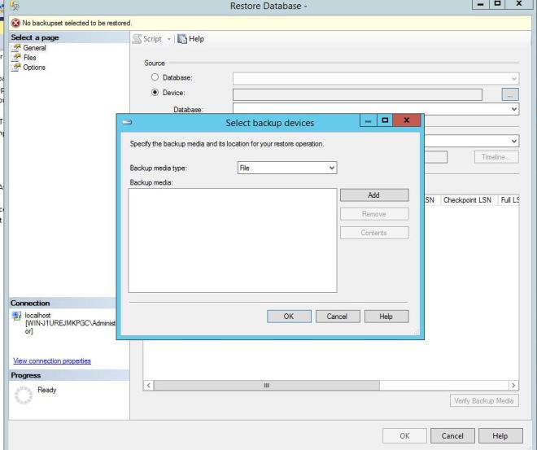Screen dimensions: 537x450
Task: Click the Checkpoint LSN column header
Action: click(x=467, y=200)
